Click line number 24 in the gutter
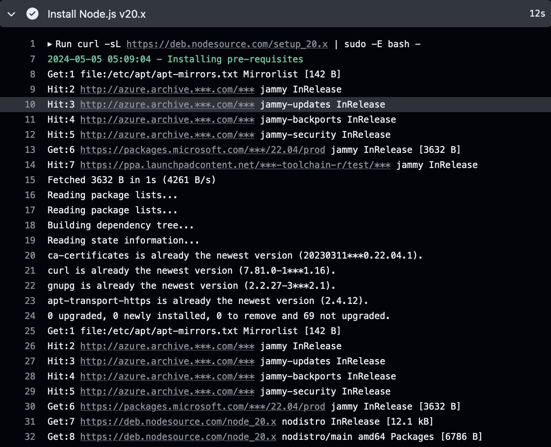The width and height of the screenshot is (551, 447). coord(30,316)
